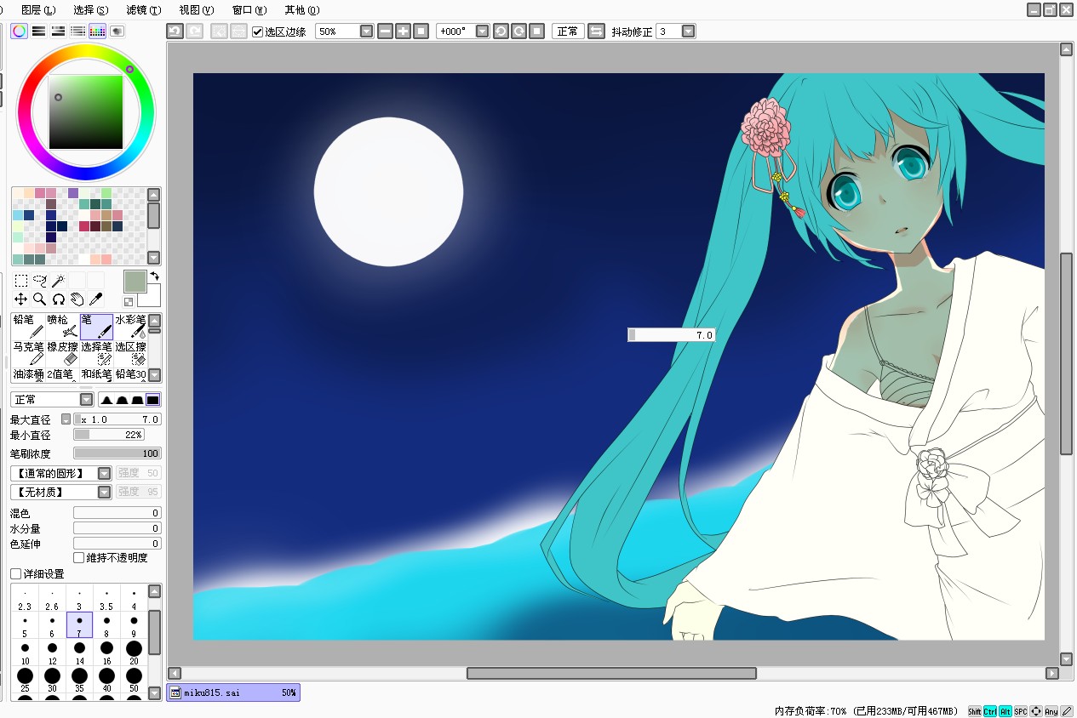1077x718 pixels.
Task: Open the 视图 menu
Action: pyautogui.click(x=196, y=10)
